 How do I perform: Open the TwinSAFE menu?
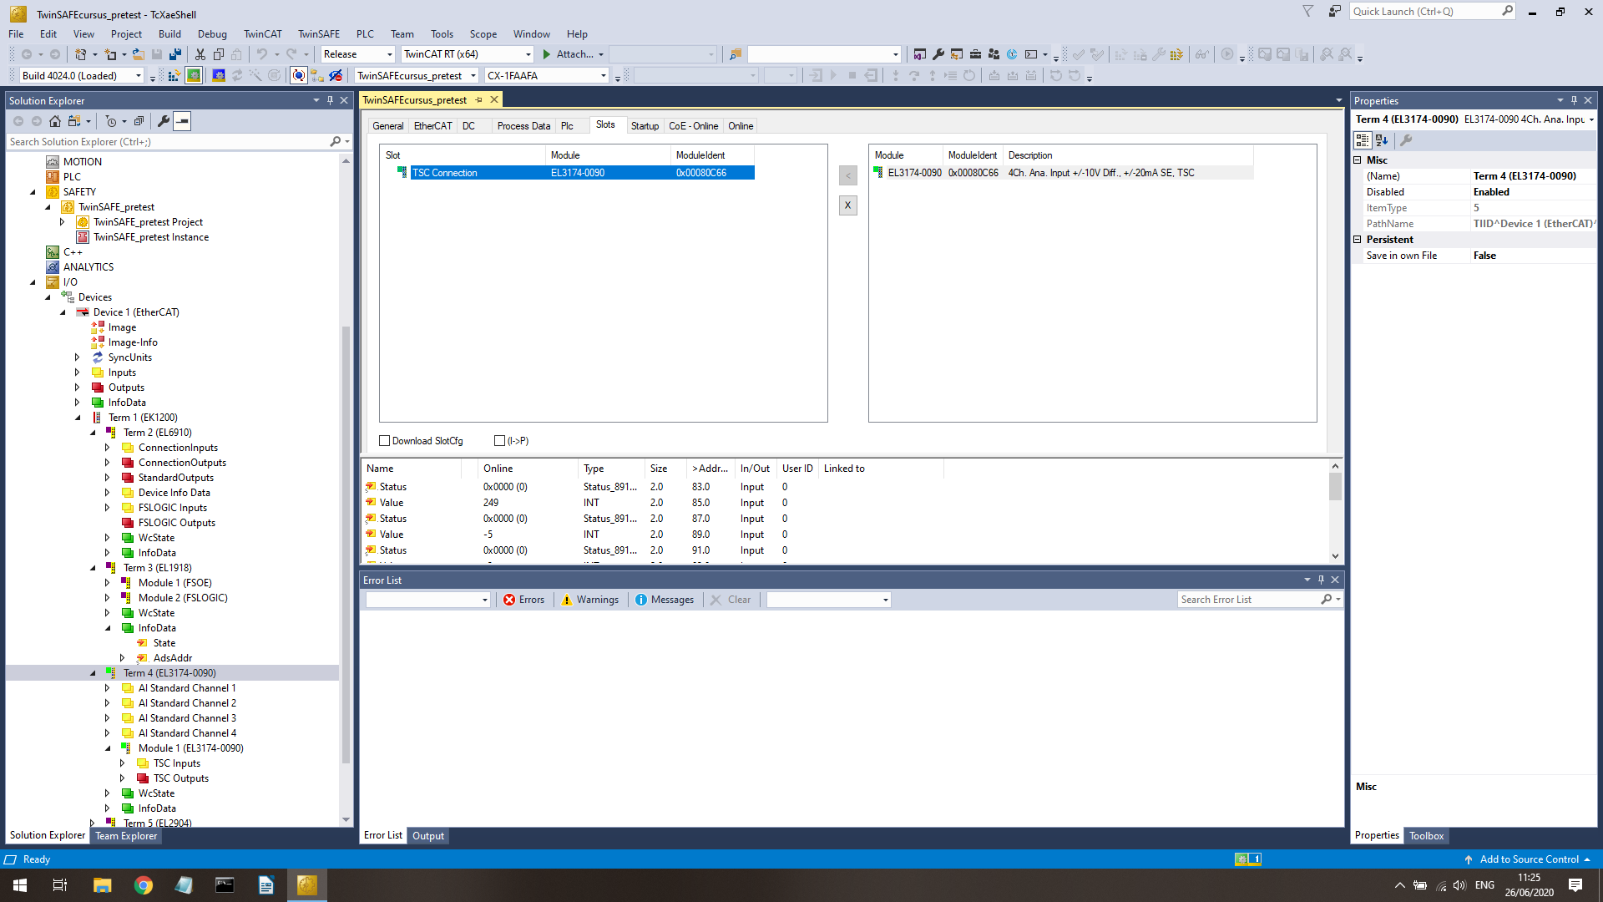click(318, 34)
